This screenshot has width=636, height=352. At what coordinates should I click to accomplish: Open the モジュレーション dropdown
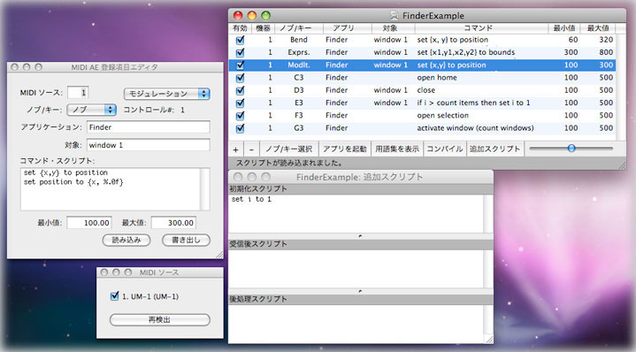pos(166,94)
